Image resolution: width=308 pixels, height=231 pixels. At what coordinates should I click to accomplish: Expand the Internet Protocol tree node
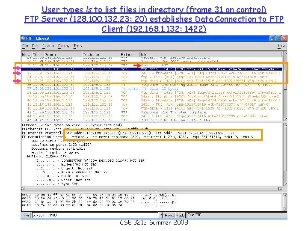click(24, 133)
